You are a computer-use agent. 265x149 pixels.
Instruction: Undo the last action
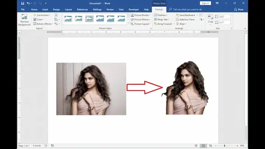[x=28, y=3]
